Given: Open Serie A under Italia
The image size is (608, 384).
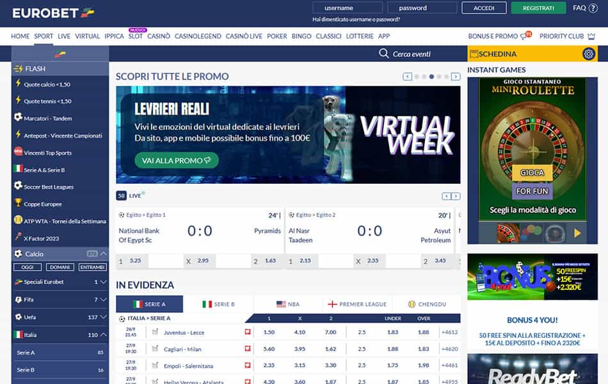Looking at the screenshot, I should [60, 353].
